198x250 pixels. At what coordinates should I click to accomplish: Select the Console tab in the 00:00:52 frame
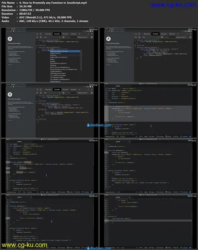pyautogui.click(x=57, y=34)
